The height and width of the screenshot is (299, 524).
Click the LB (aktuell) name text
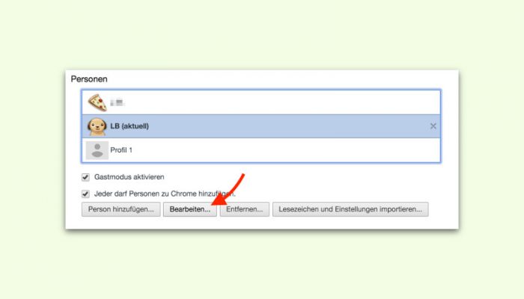click(130, 126)
